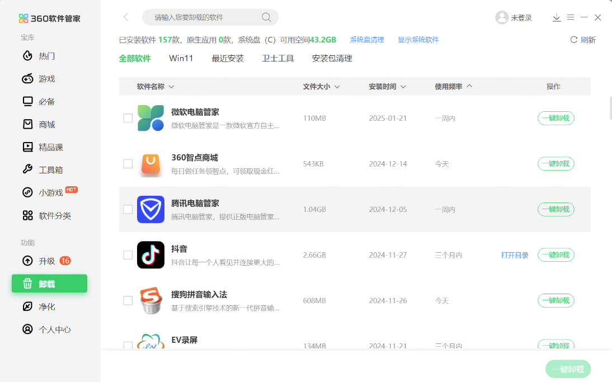612x382 pixels.
Task: Click the bottom batch 一键卸载 button
Action: (568, 369)
